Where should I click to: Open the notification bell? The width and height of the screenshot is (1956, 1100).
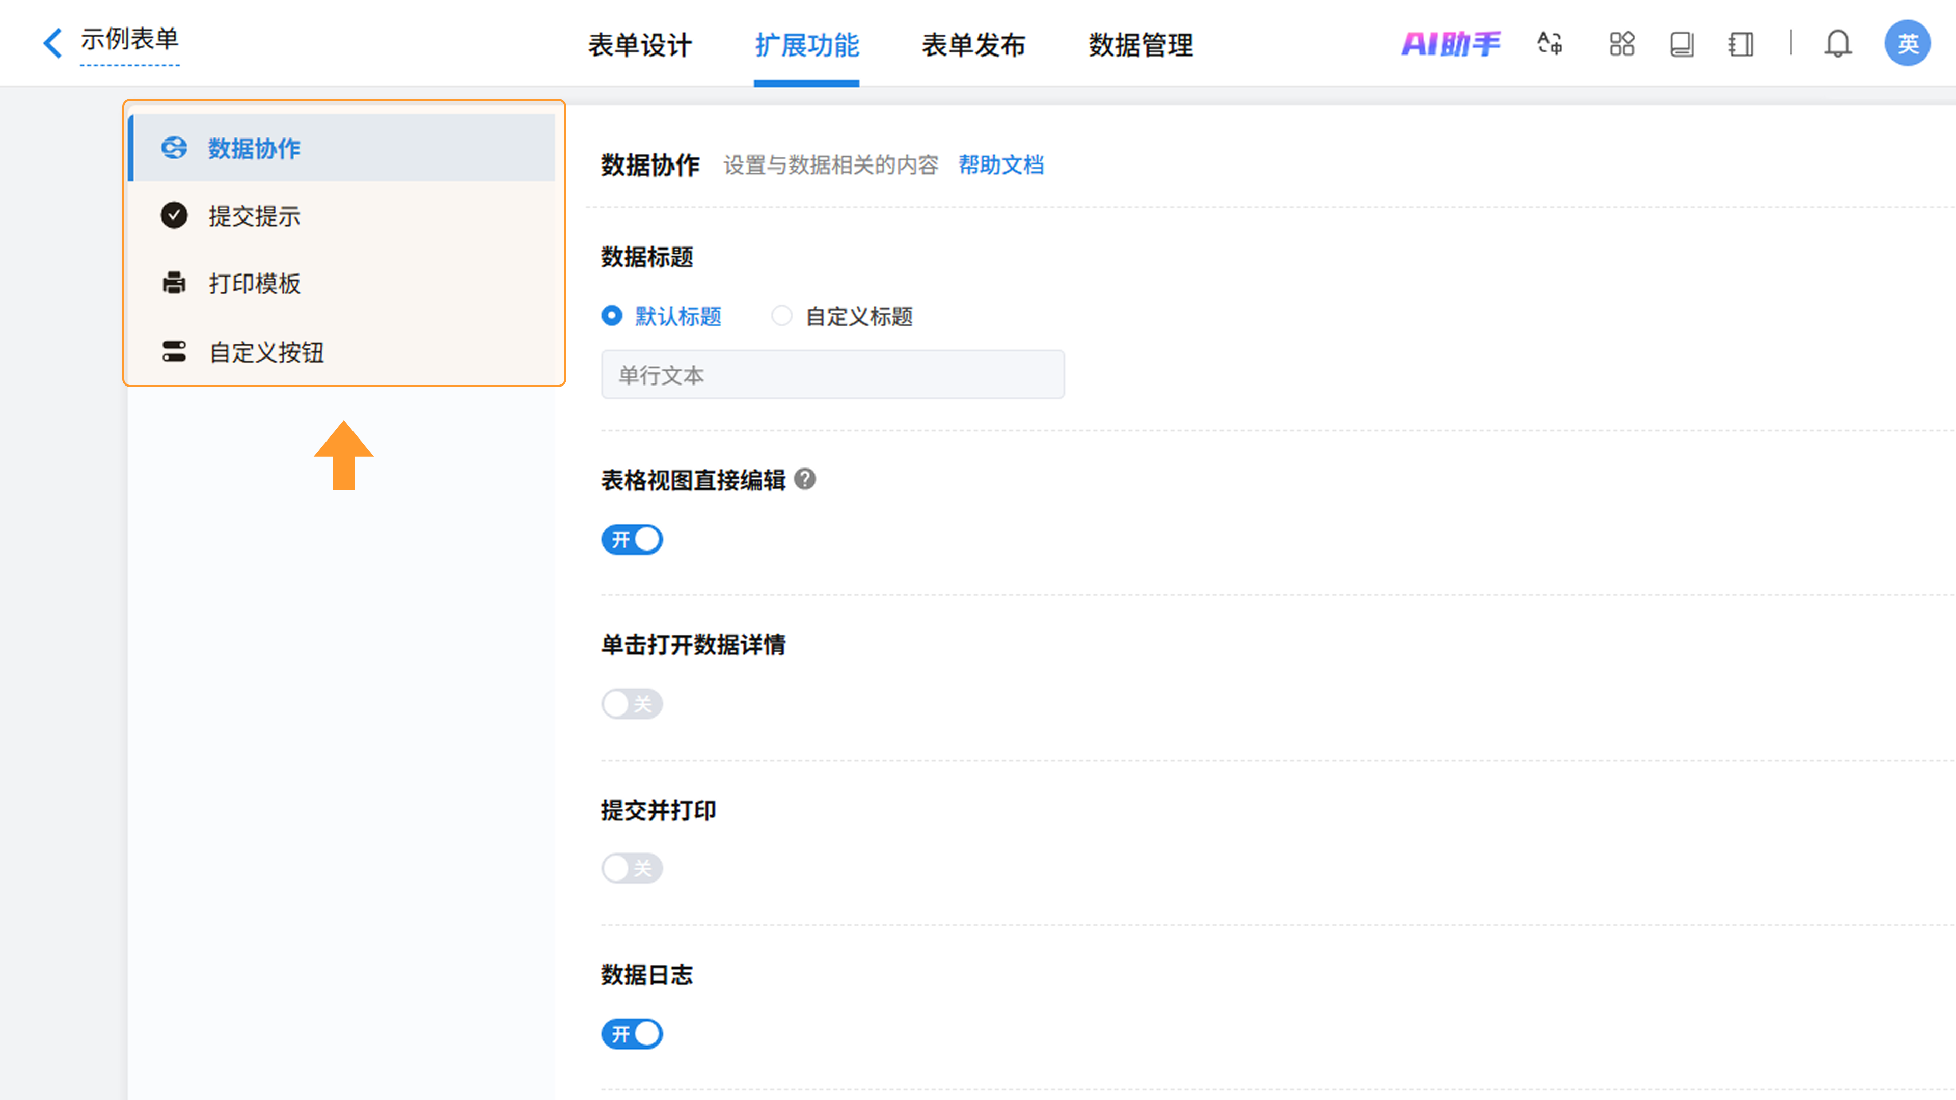1837,43
